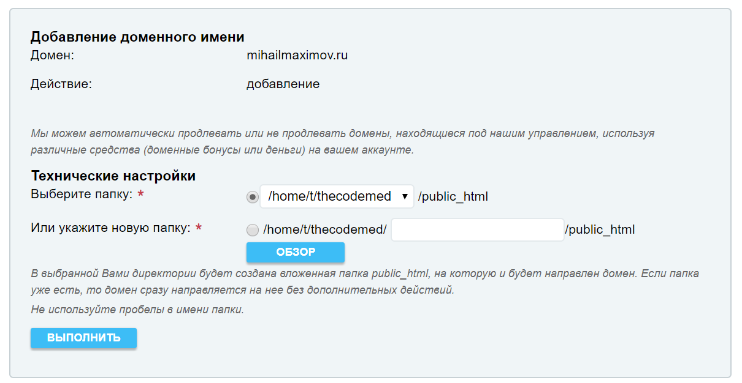Click the 'Выберите папку:' label
The image size is (742, 383).
[x=83, y=194]
